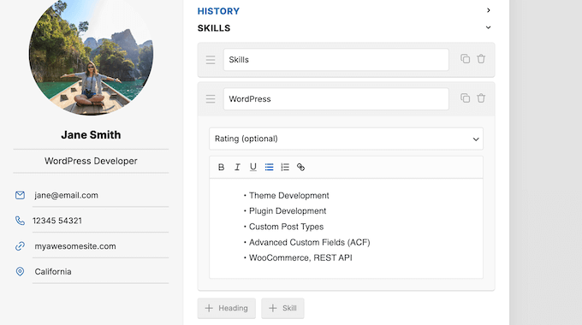
Task: Toggle underline formatting in skill editor
Action: 253,168
